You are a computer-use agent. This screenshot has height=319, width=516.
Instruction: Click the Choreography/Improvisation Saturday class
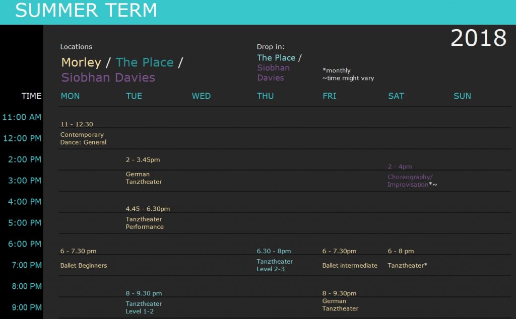coord(412,181)
